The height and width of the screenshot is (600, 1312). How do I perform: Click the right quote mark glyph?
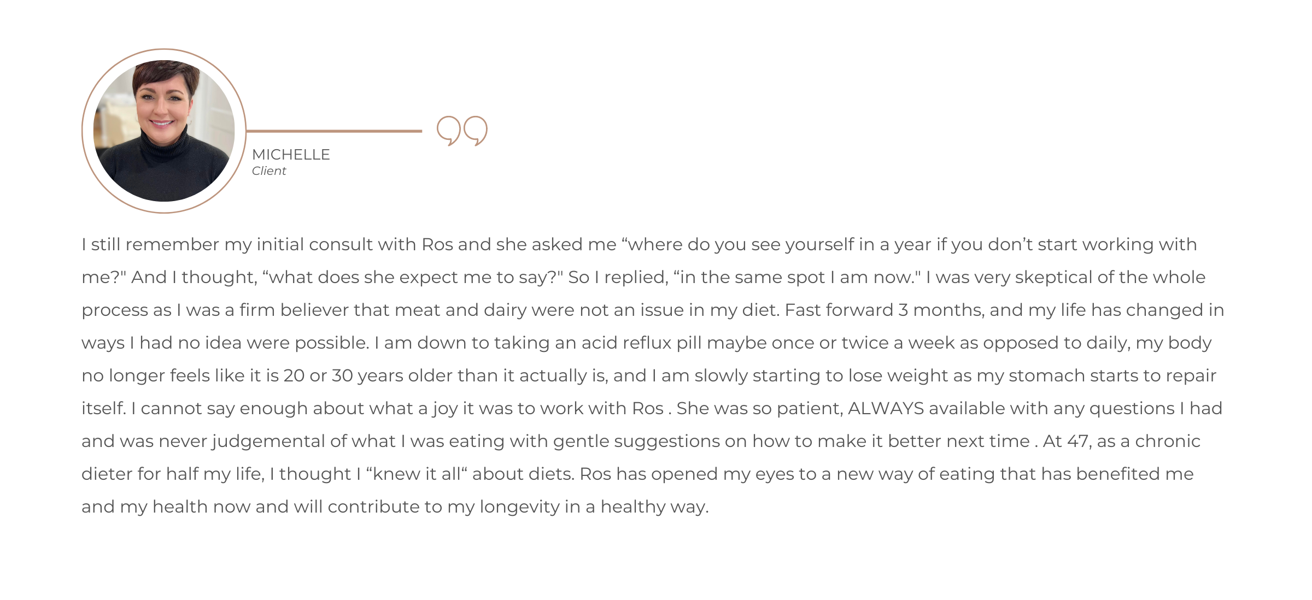(475, 131)
